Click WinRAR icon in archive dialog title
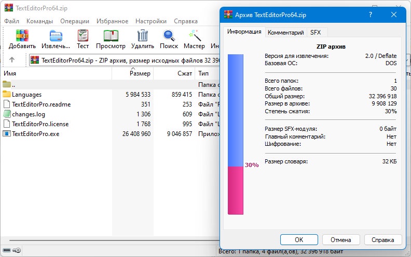 click(228, 14)
